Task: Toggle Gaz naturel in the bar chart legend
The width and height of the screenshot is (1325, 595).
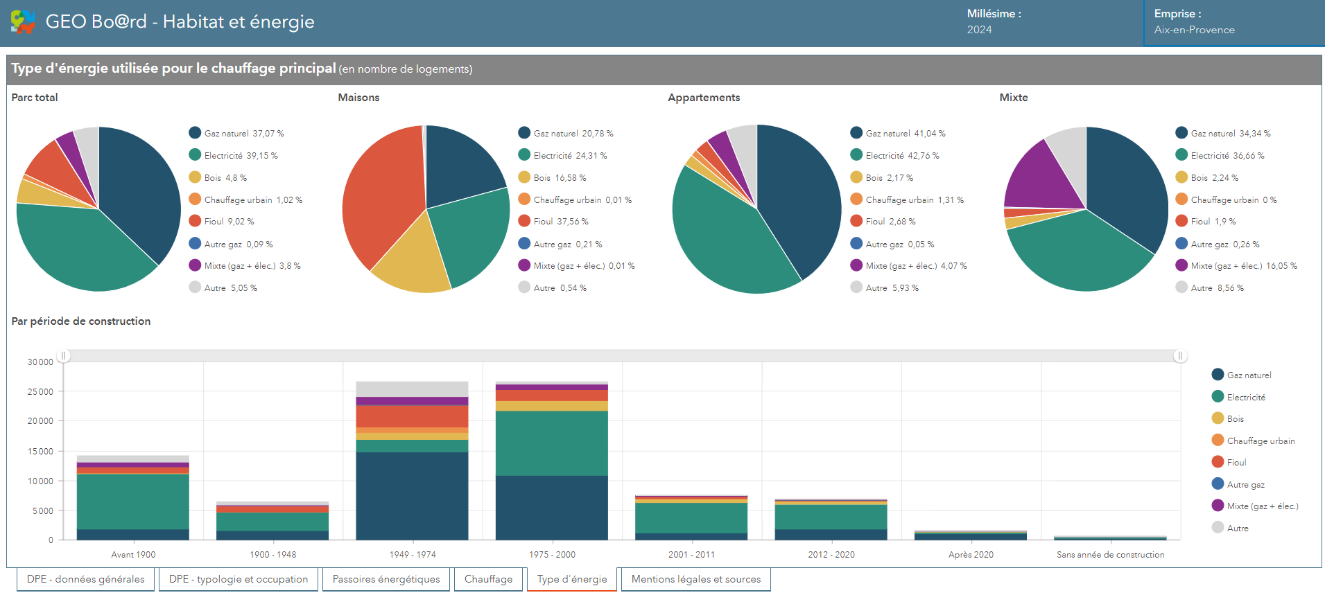Action: (x=1242, y=375)
